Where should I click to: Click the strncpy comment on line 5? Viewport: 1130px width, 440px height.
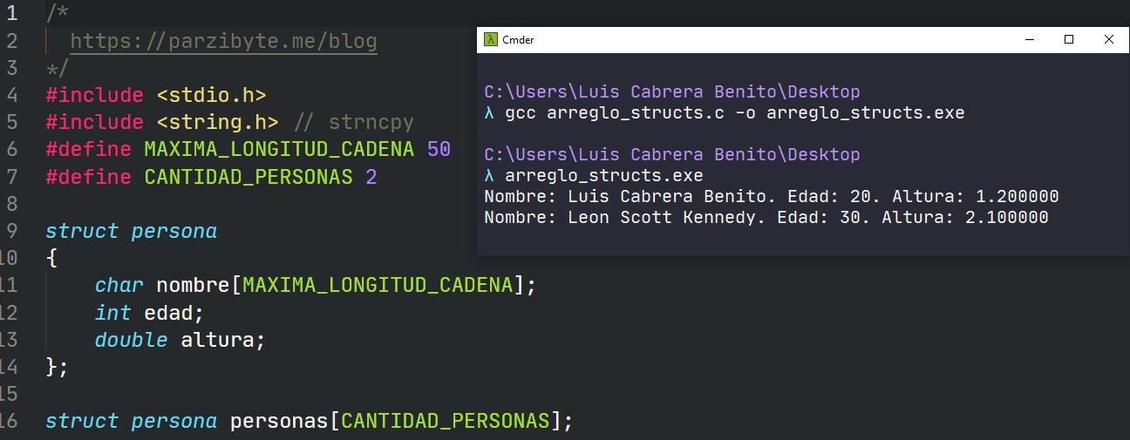(x=354, y=122)
